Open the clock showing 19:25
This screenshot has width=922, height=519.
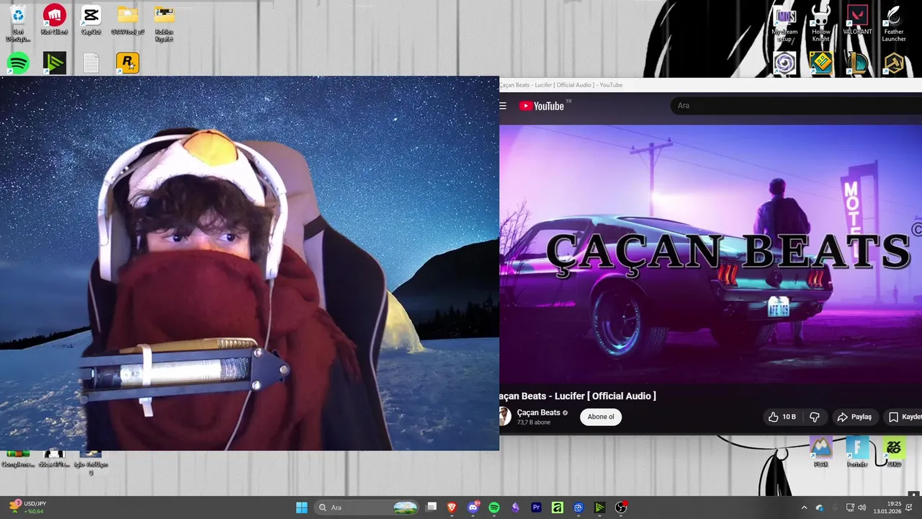pos(887,507)
